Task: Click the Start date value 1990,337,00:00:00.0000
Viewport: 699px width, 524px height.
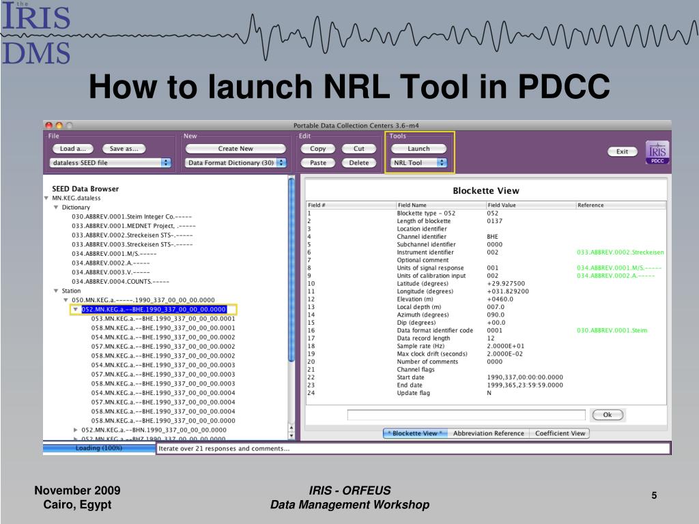Action: coord(525,377)
